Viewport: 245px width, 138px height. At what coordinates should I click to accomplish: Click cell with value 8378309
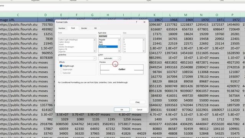(x=46, y=58)
